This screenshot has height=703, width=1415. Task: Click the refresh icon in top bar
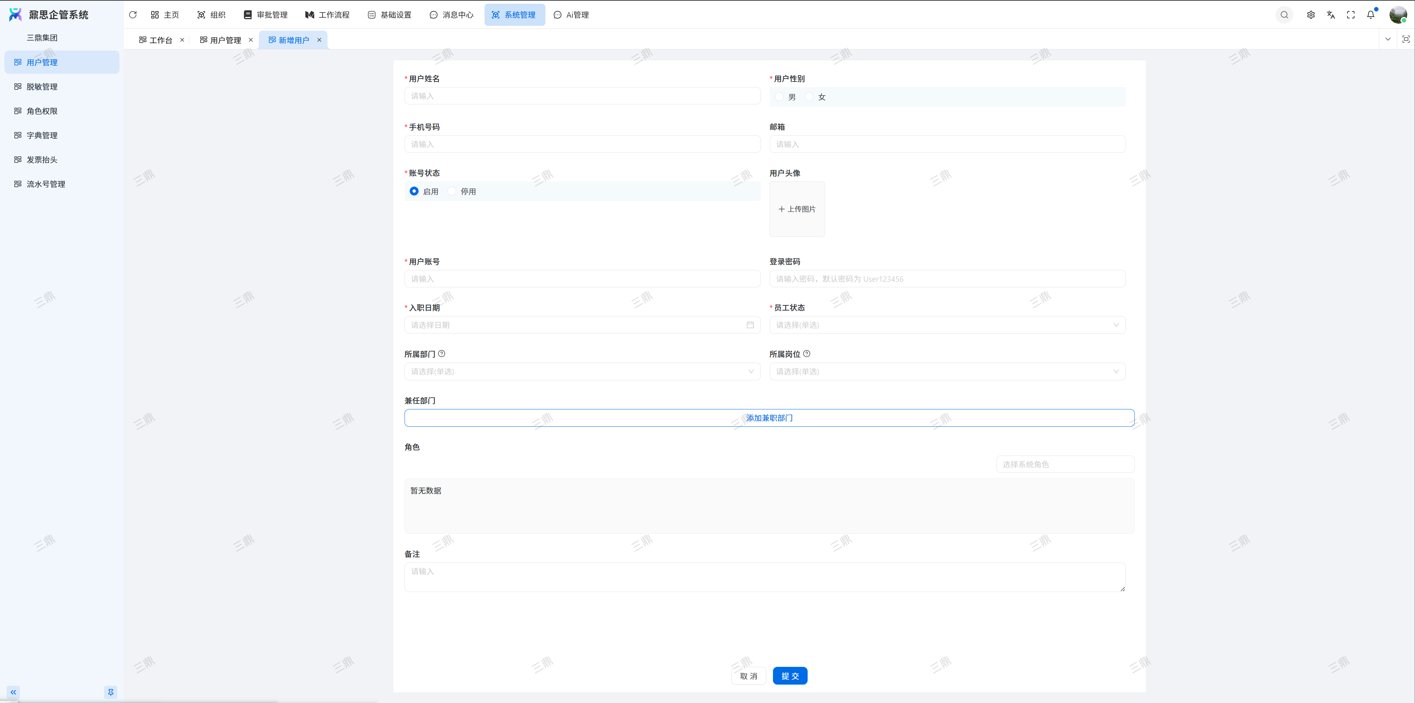(x=132, y=15)
